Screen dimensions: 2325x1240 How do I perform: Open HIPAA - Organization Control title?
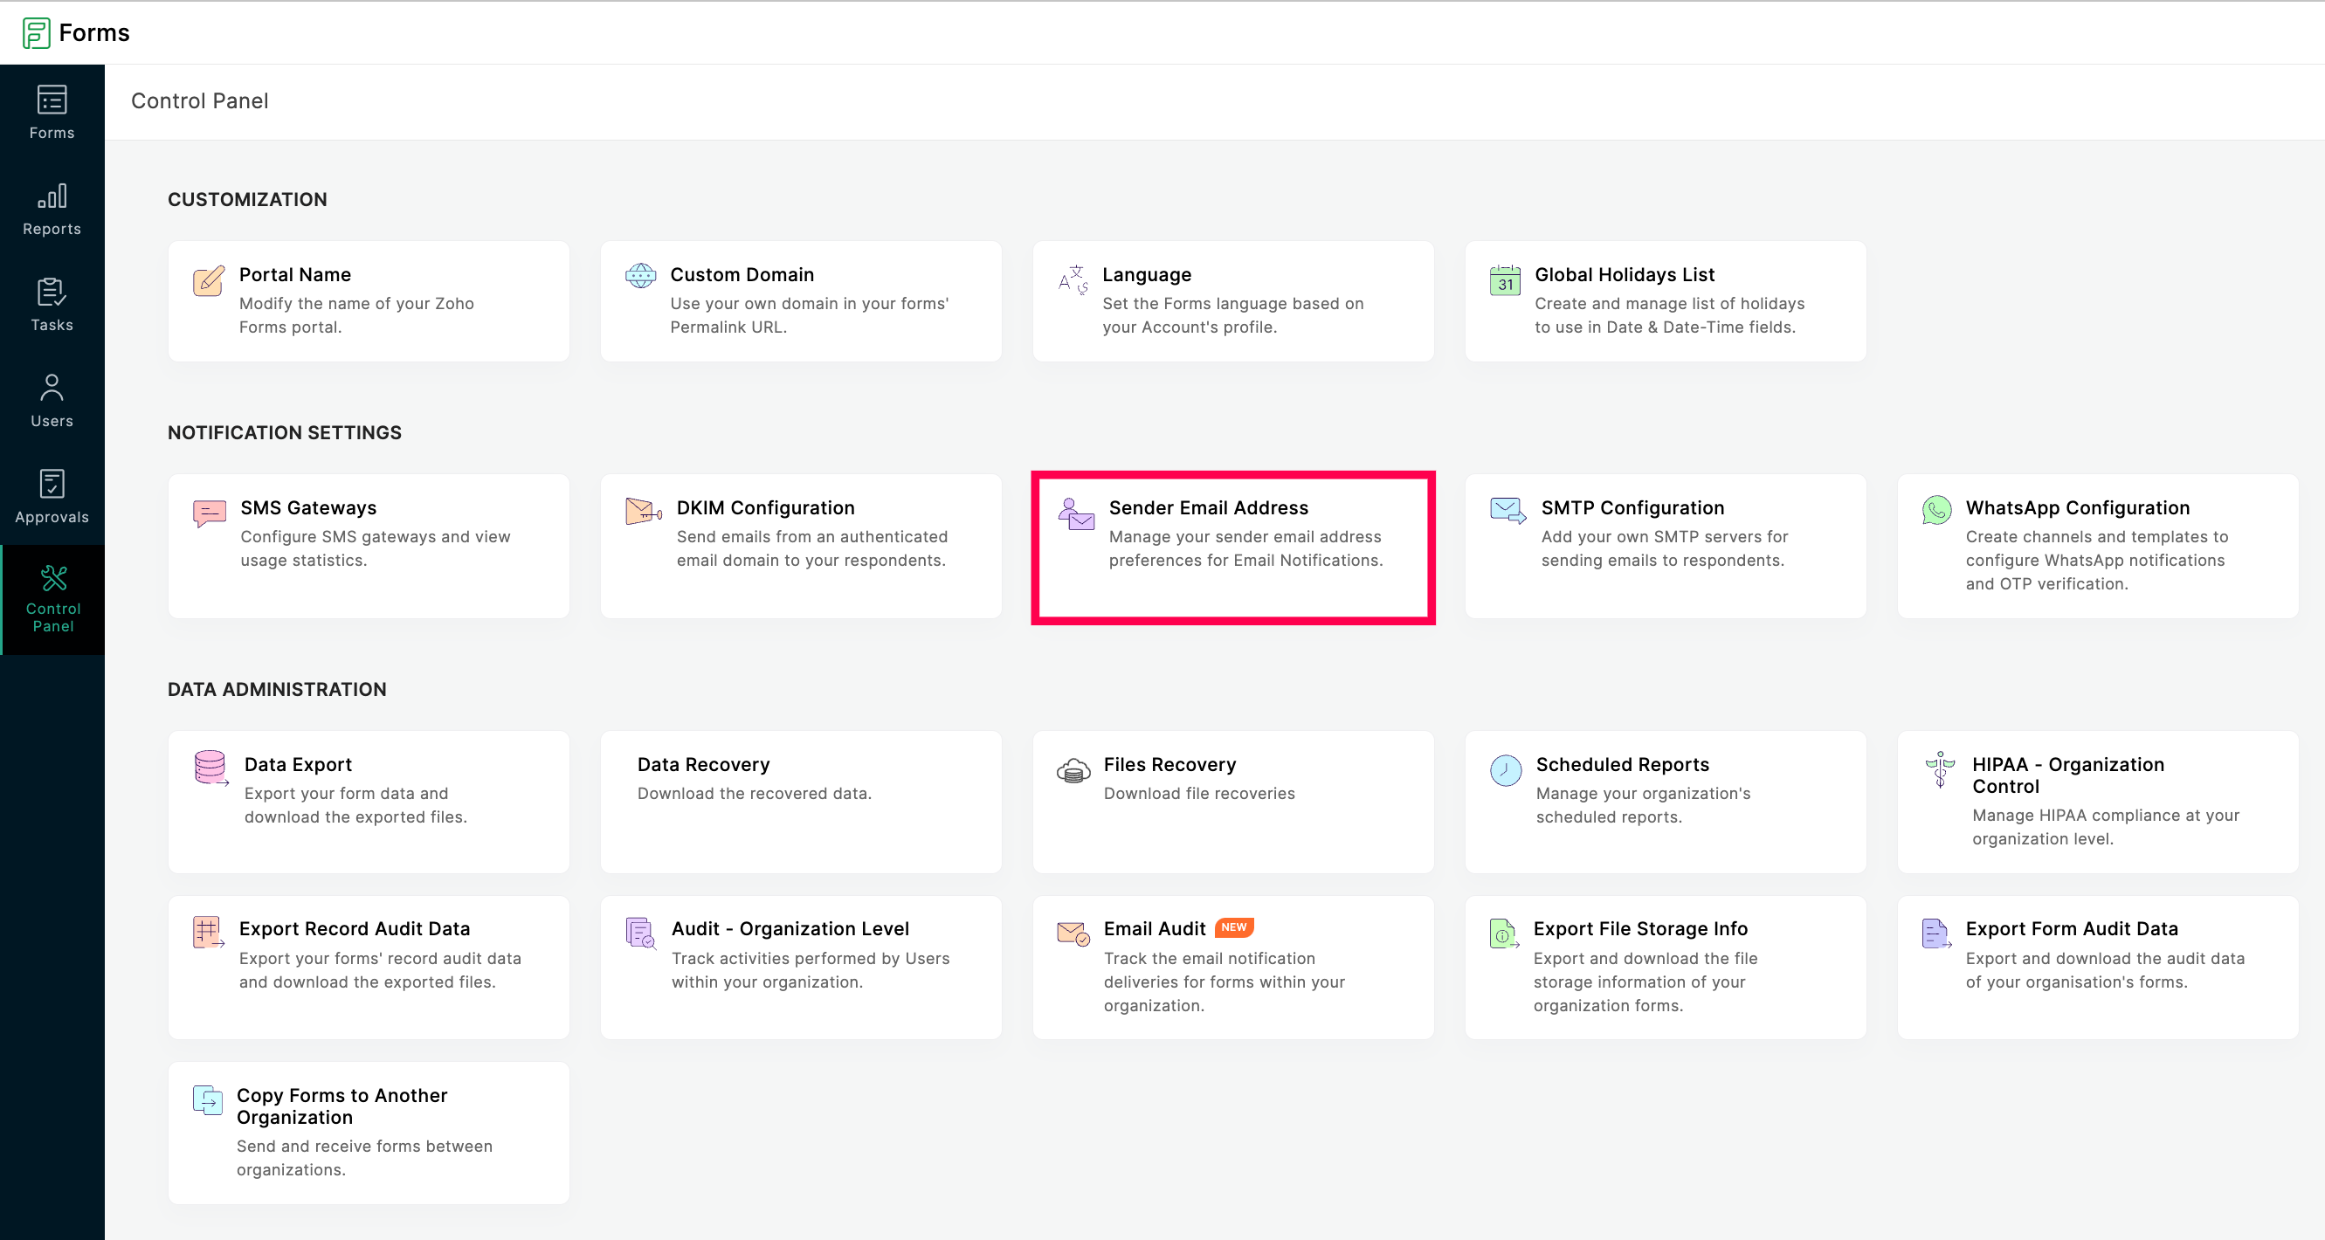pyautogui.click(x=2067, y=775)
